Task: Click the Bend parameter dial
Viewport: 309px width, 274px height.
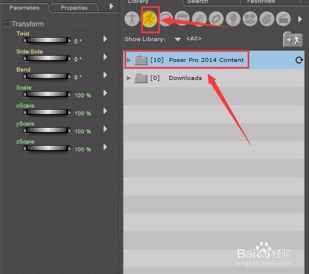Action: click(x=47, y=77)
